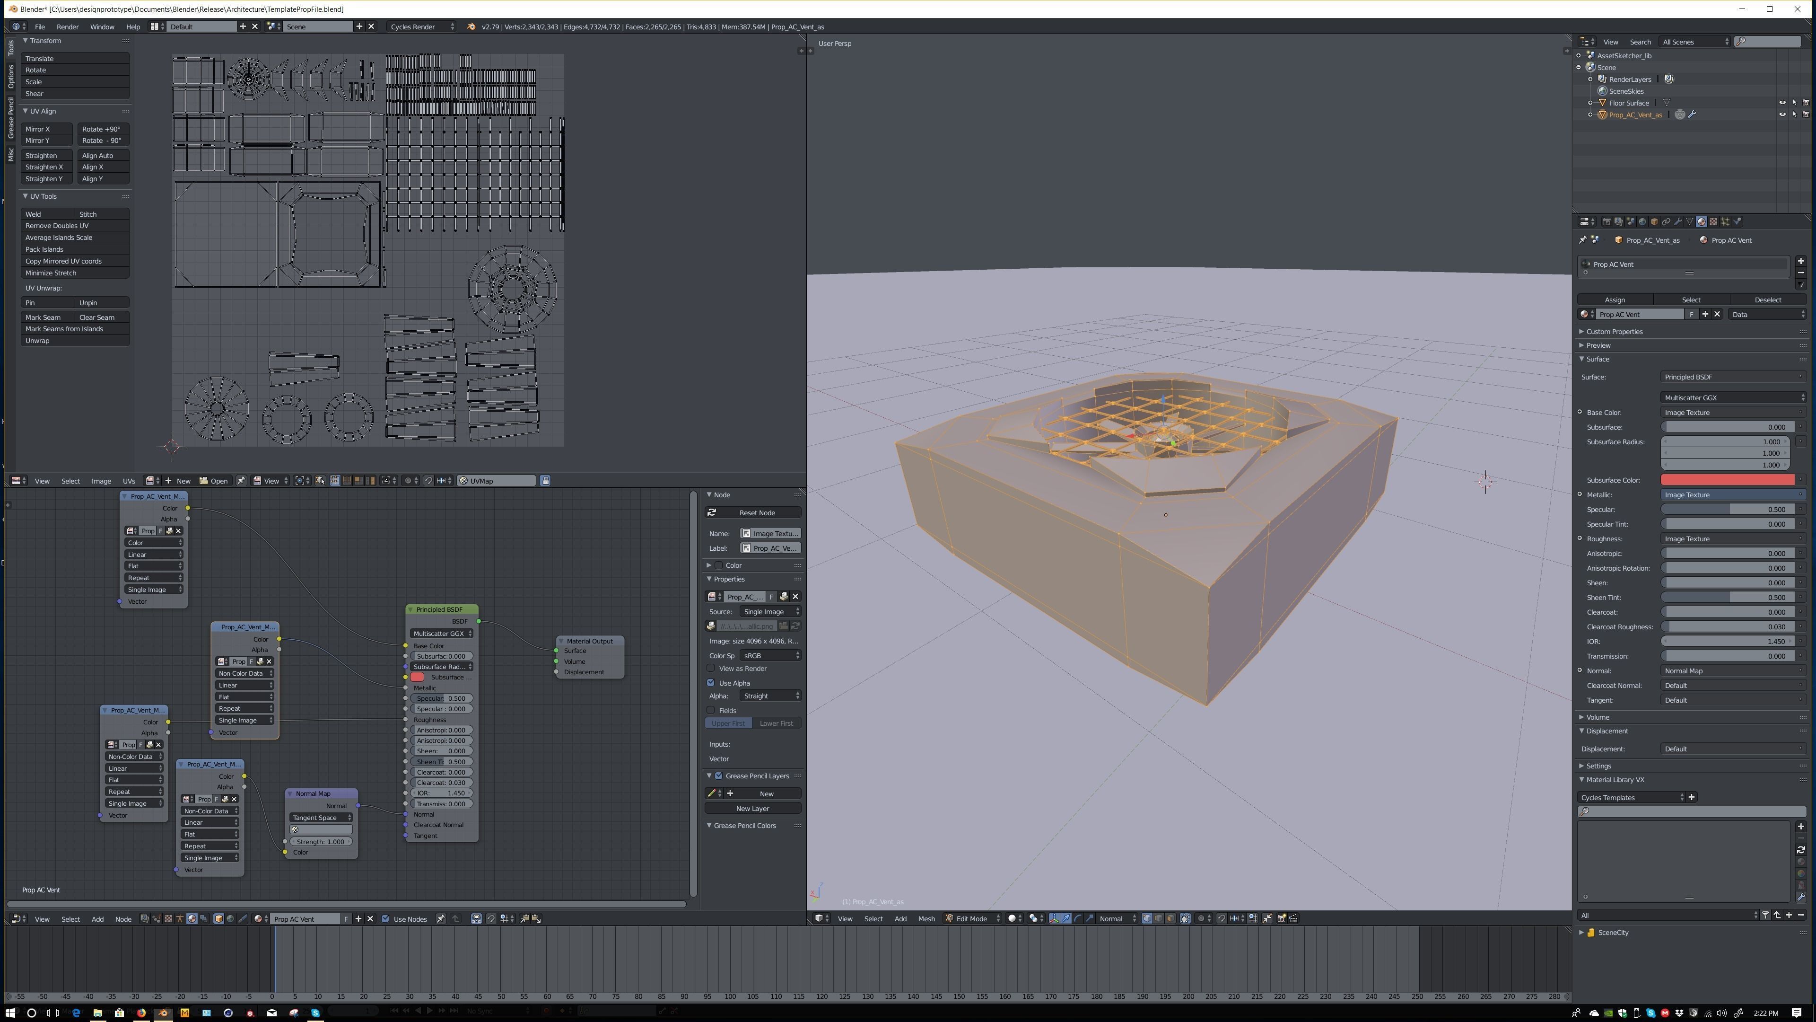Switch to face select mode
This screenshot has width=1816, height=1022.
coord(1170,918)
